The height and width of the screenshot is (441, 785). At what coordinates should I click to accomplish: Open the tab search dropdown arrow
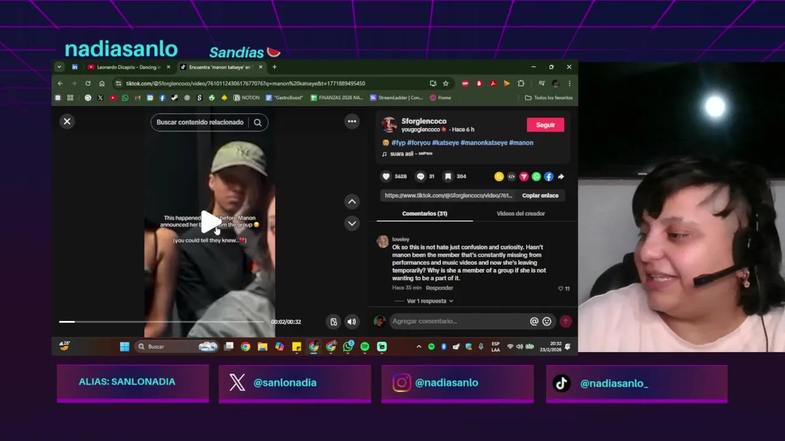point(59,67)
